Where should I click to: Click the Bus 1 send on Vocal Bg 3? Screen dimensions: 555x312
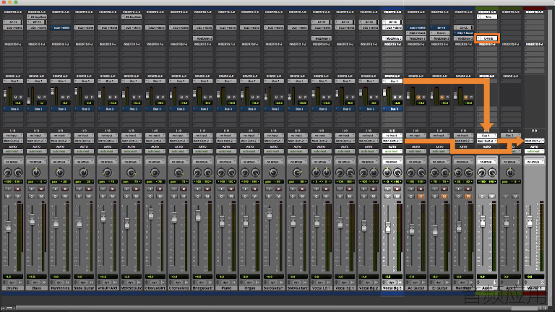pos(392,81)
